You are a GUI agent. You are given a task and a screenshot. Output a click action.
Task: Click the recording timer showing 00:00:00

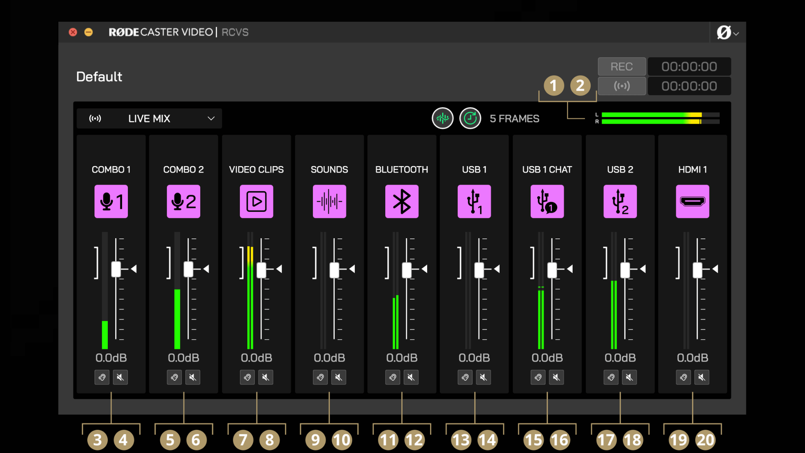[689, 66]
